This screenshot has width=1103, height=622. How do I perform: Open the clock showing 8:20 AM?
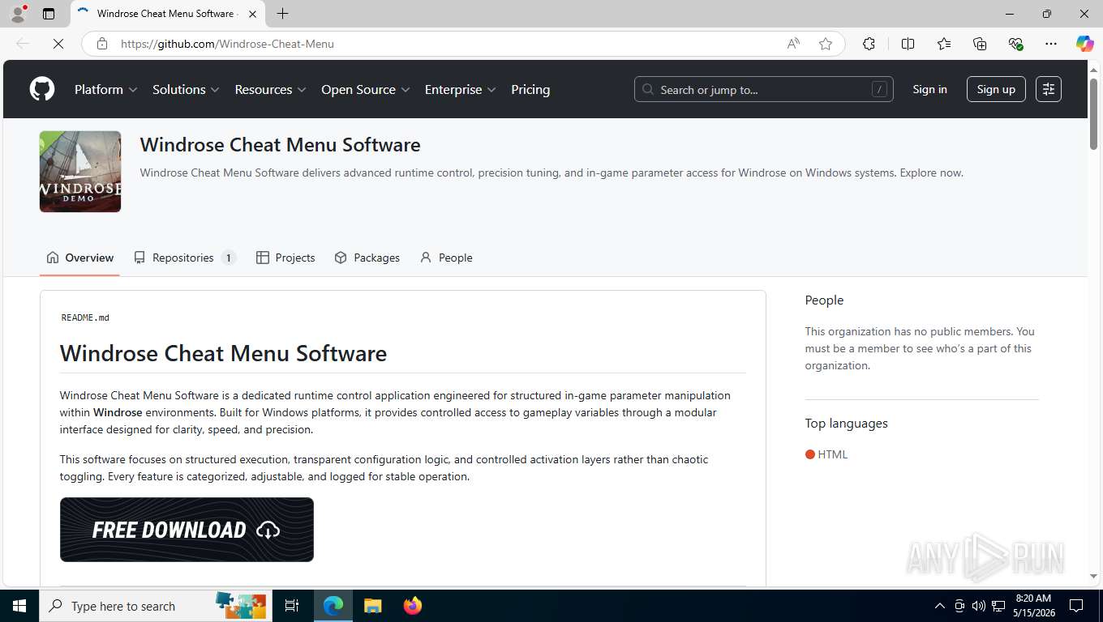point(1032,606)
